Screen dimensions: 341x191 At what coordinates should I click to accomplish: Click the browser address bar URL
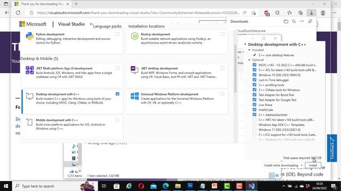(x=139, y=13)
